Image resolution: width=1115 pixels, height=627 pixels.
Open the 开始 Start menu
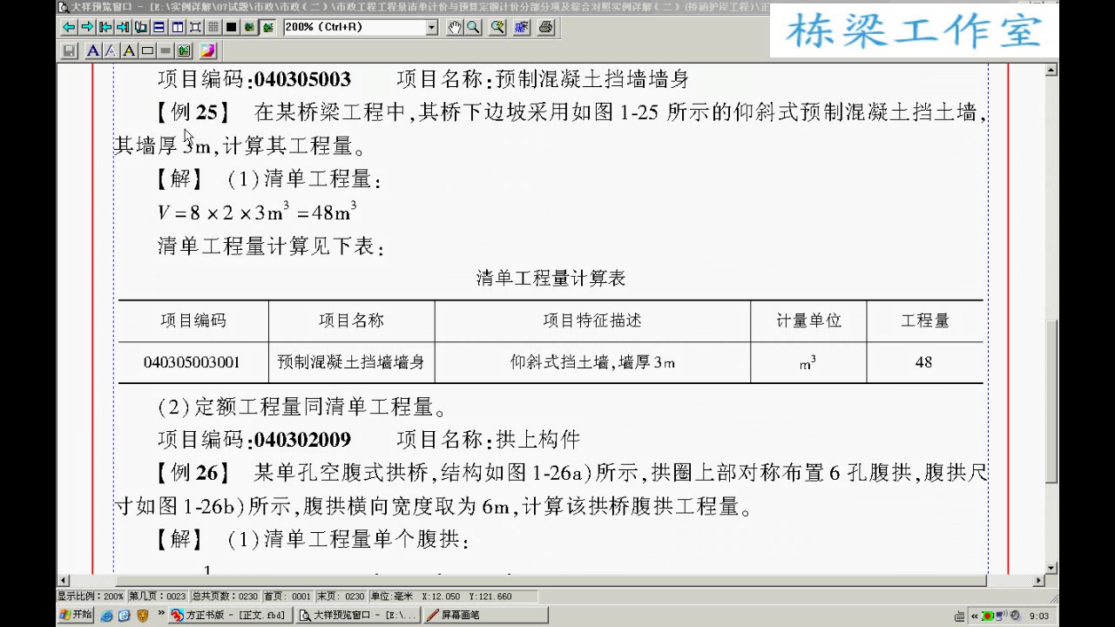[76, 616]
